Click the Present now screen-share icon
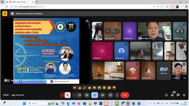Screen dimensions: 189x106 point(87,95)
